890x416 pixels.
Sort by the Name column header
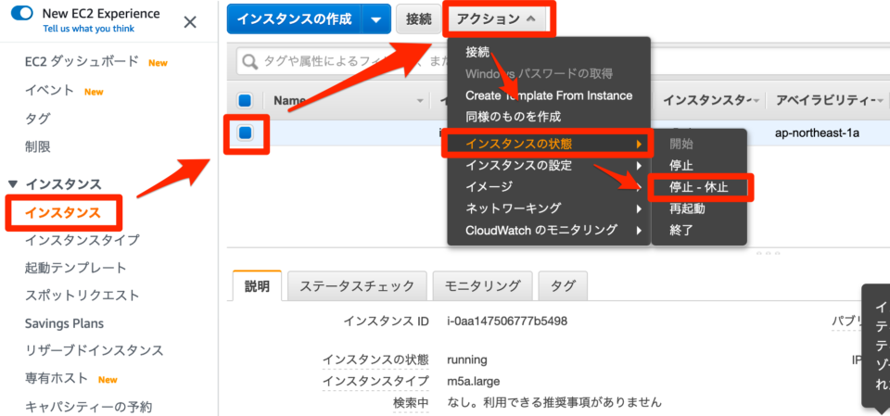click(289, 100)
